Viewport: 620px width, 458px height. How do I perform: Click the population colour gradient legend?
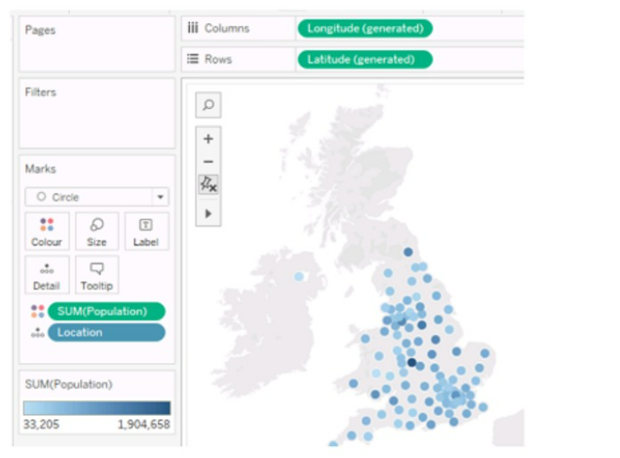[97, 408]
